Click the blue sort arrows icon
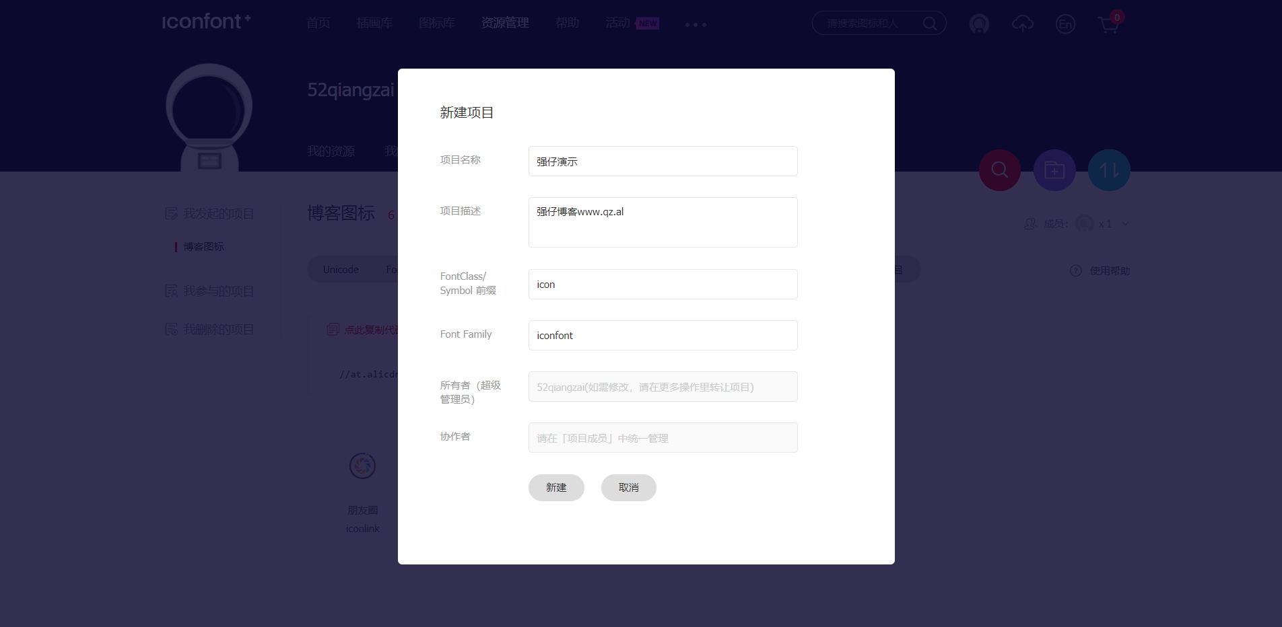The height and width of the screenshot is (627, 1282). coord(1109,170)
